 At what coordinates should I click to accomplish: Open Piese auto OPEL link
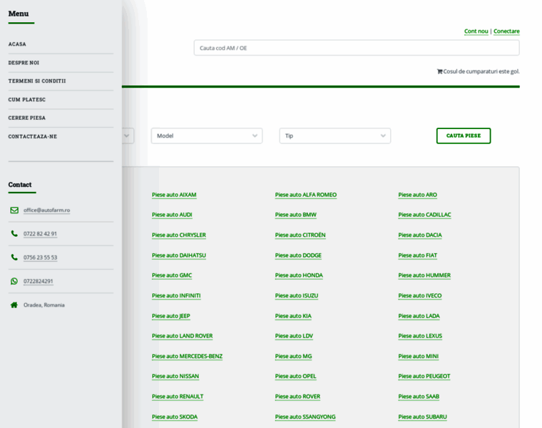(x=296, y=377)
